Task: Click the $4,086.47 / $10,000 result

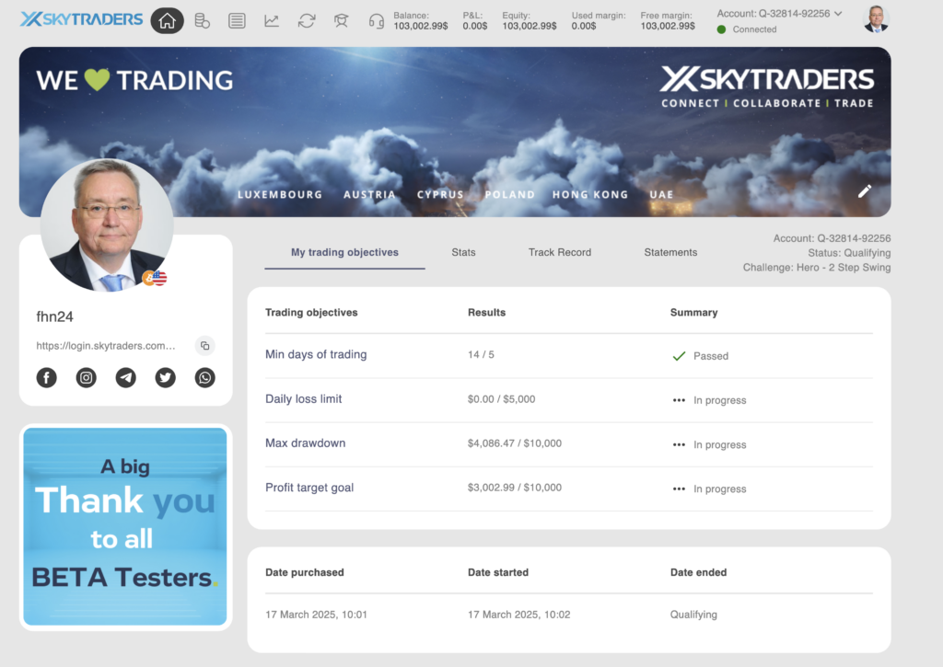Action: (x=515, y=443)
